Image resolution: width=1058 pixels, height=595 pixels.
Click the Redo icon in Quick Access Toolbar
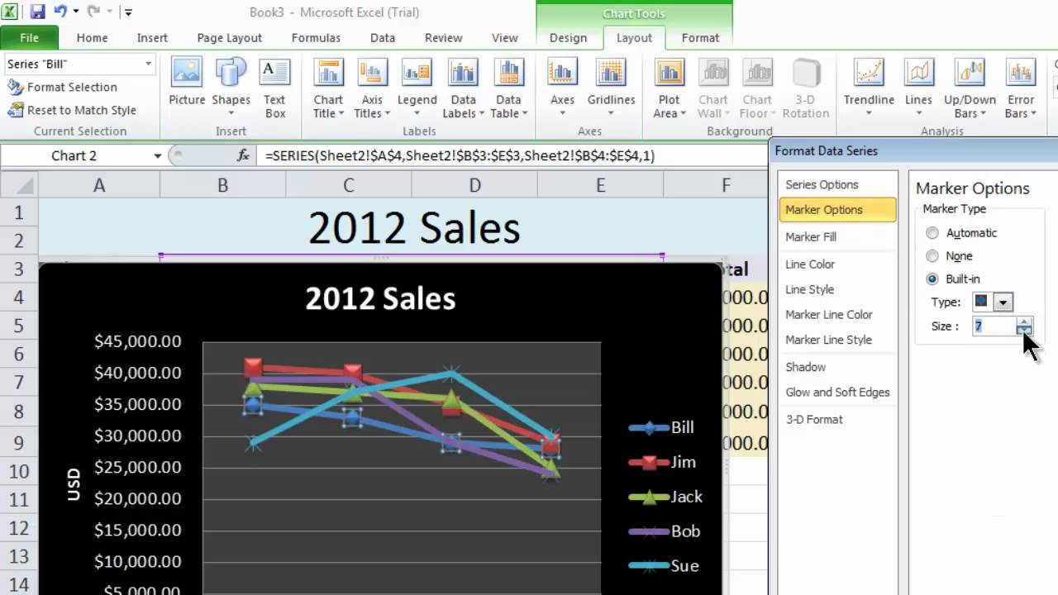click(93, 12)
